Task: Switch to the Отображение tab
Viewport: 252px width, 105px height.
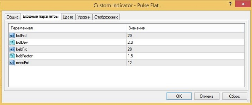Action: 106,17
